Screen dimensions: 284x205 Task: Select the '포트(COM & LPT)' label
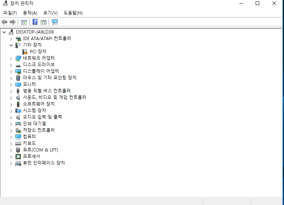point(40,150)
